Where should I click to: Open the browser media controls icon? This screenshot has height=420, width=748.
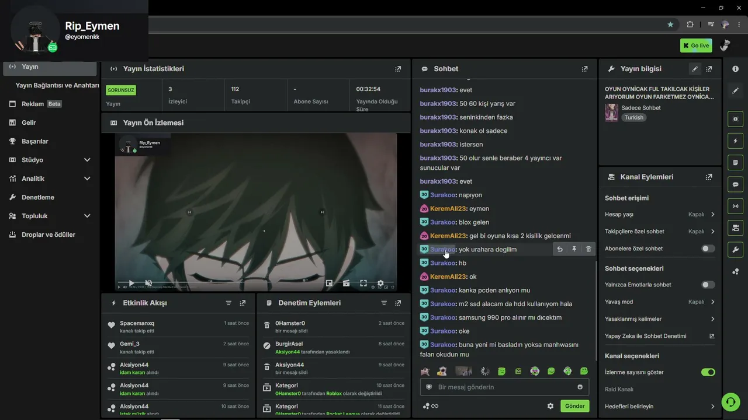click(711, 24)
